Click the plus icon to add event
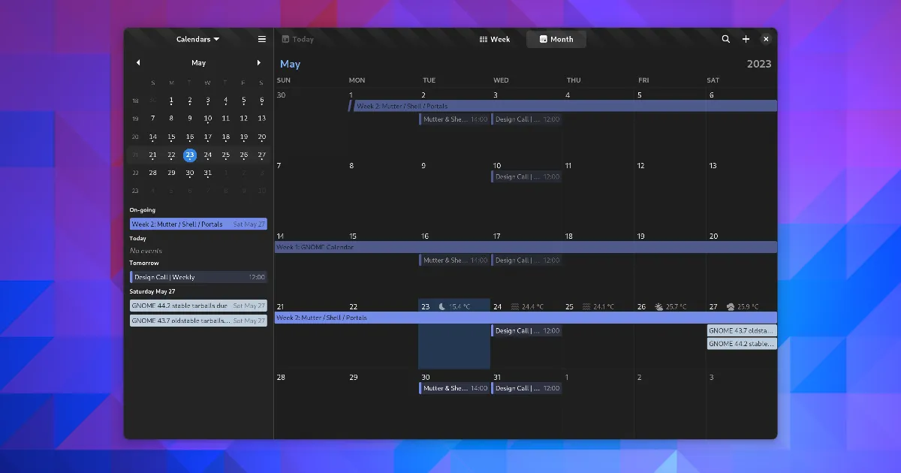The width and height of the screenshot is (901, 473). (x=746, y=39)
